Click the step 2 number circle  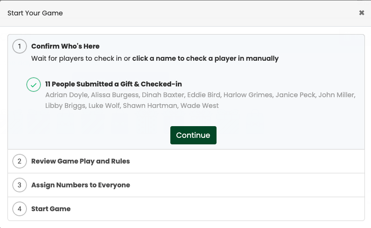click(x=20, y=161)
